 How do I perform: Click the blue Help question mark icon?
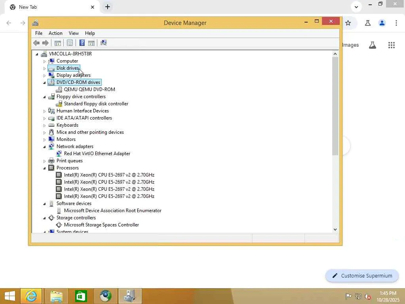tap(82, 43)
